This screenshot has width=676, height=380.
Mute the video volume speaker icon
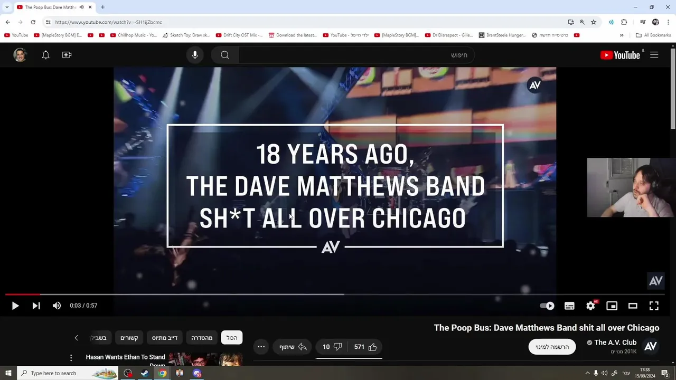tap(57, 306)
